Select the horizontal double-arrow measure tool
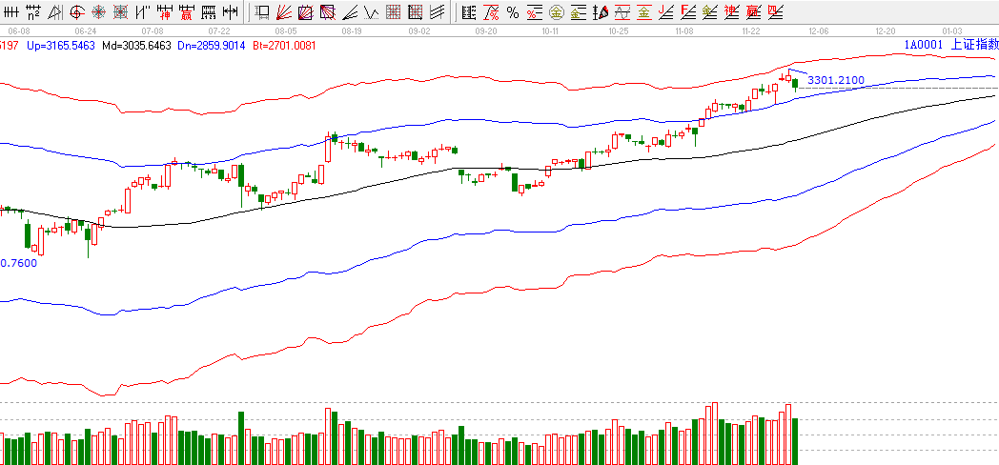This screenshot has width=999, height=465. pyautogui.click(x=230, y=12)
